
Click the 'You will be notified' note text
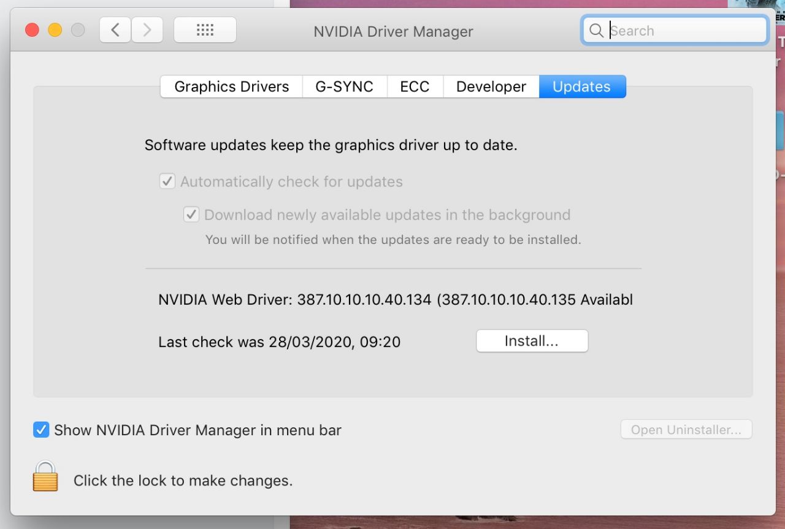pos(393,240)
